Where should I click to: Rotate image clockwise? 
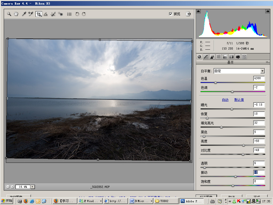(84, 14)
